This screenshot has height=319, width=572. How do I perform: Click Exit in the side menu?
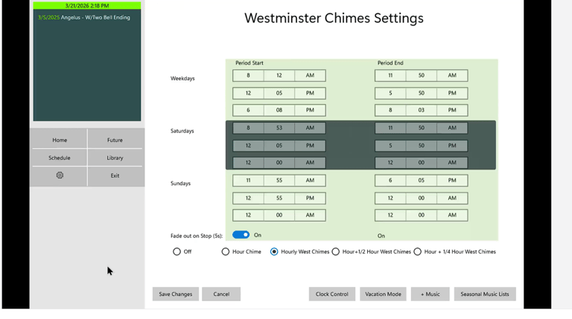[x=115, y=175]
